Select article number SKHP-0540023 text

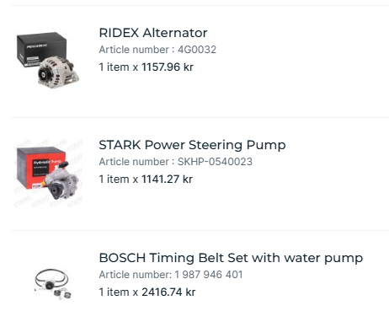[x=215, y=162]
